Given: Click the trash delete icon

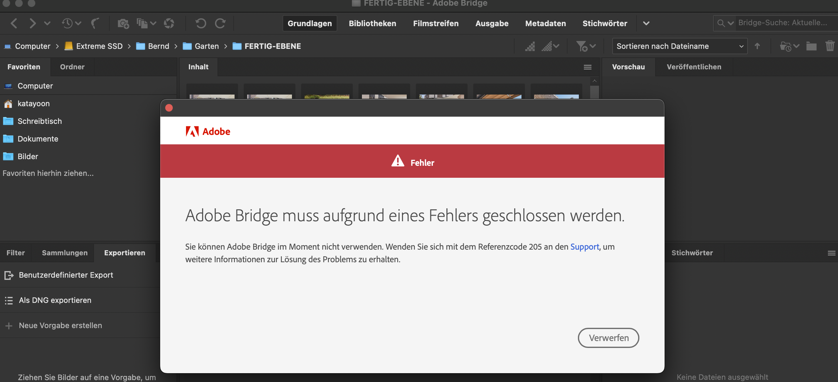Looking at the screenshot, I should pyautogui.click(x=829, y=46).
